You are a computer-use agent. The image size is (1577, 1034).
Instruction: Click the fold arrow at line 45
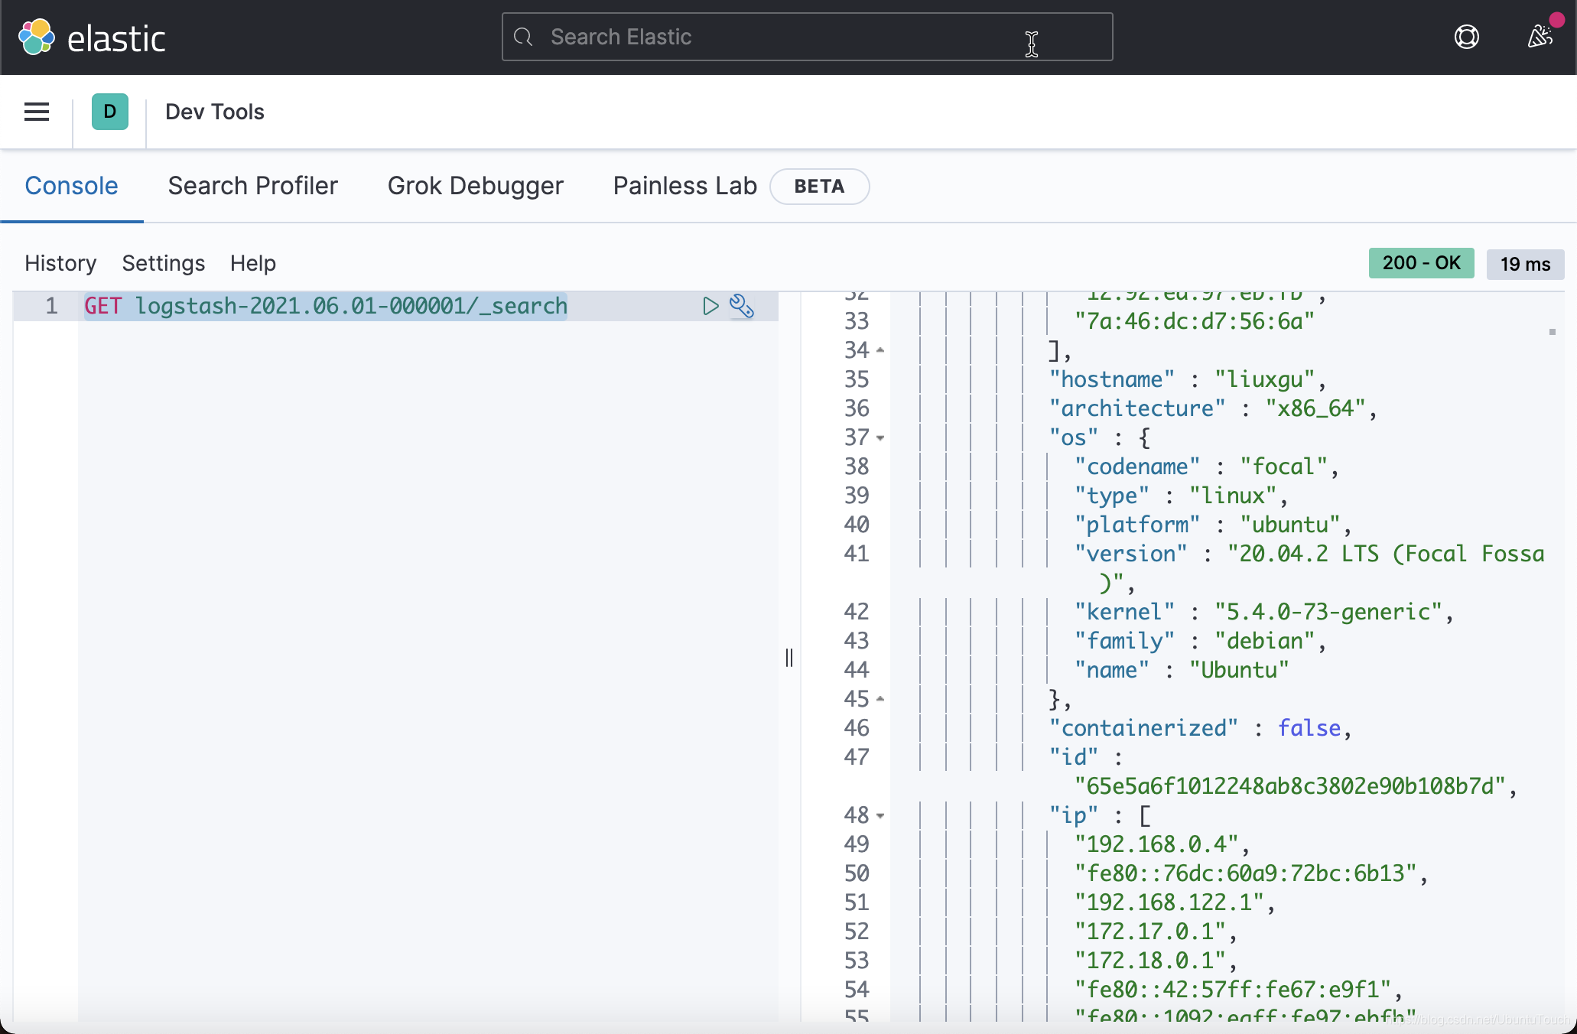point(880,699)
